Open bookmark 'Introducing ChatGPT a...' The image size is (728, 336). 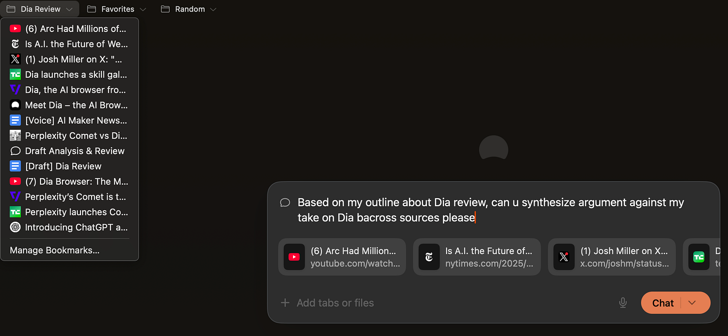coord(69,227)
